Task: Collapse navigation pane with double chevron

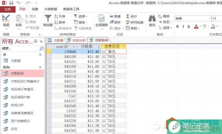Action: [x=41, y=41]
